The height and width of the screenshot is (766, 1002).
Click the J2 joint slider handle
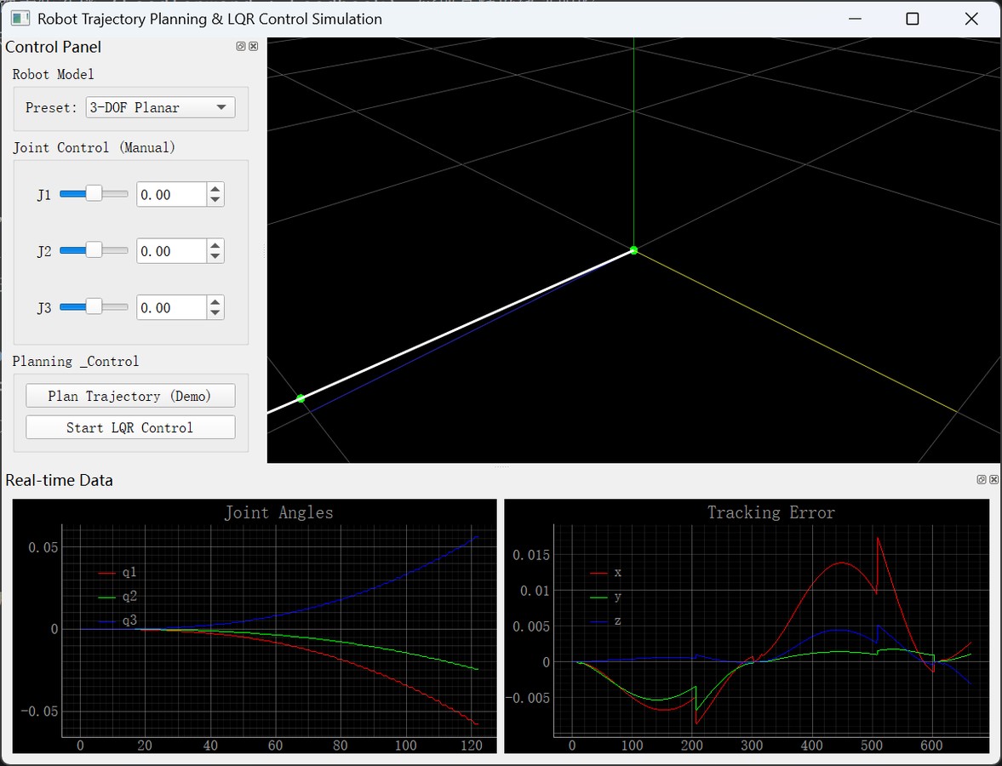tap(94, 250)
